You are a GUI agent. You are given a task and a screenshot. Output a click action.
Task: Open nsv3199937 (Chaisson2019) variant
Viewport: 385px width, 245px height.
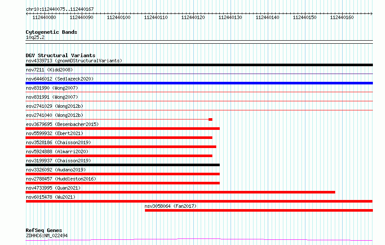[x=58, y=161]
